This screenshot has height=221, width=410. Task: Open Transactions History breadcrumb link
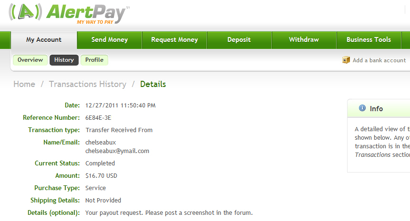88,84
